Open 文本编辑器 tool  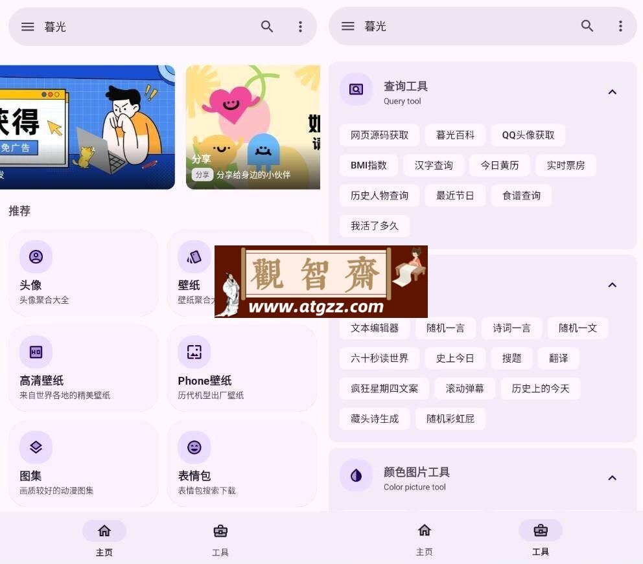click(375, 328)
